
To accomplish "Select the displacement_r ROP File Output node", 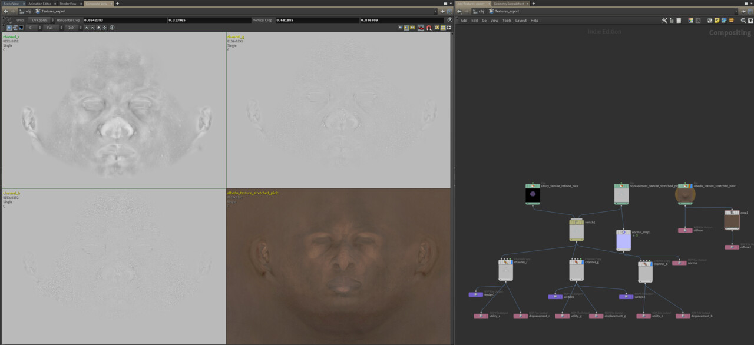I will (521, 316).
